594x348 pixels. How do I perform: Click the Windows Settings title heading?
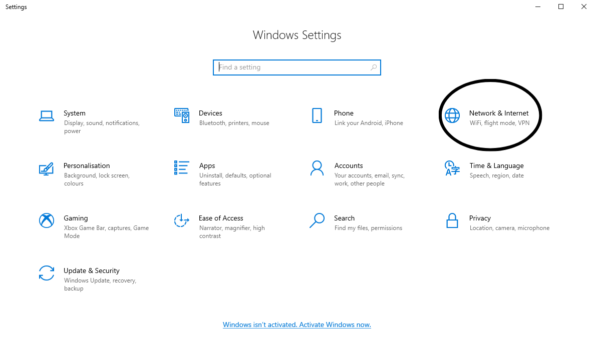tap(296, 35)
